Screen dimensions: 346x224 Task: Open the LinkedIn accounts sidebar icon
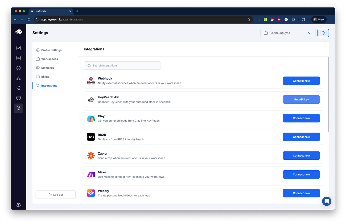[x=18, y=58]
